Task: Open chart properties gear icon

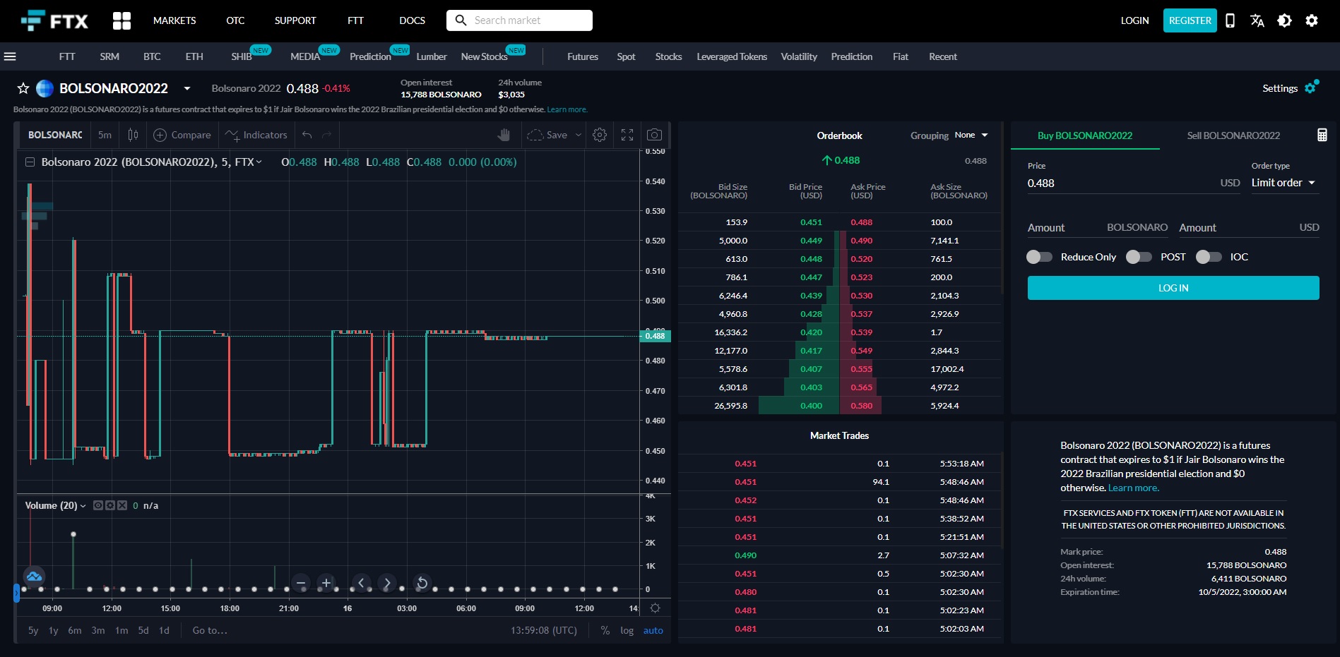Action: tap(600, 135)
